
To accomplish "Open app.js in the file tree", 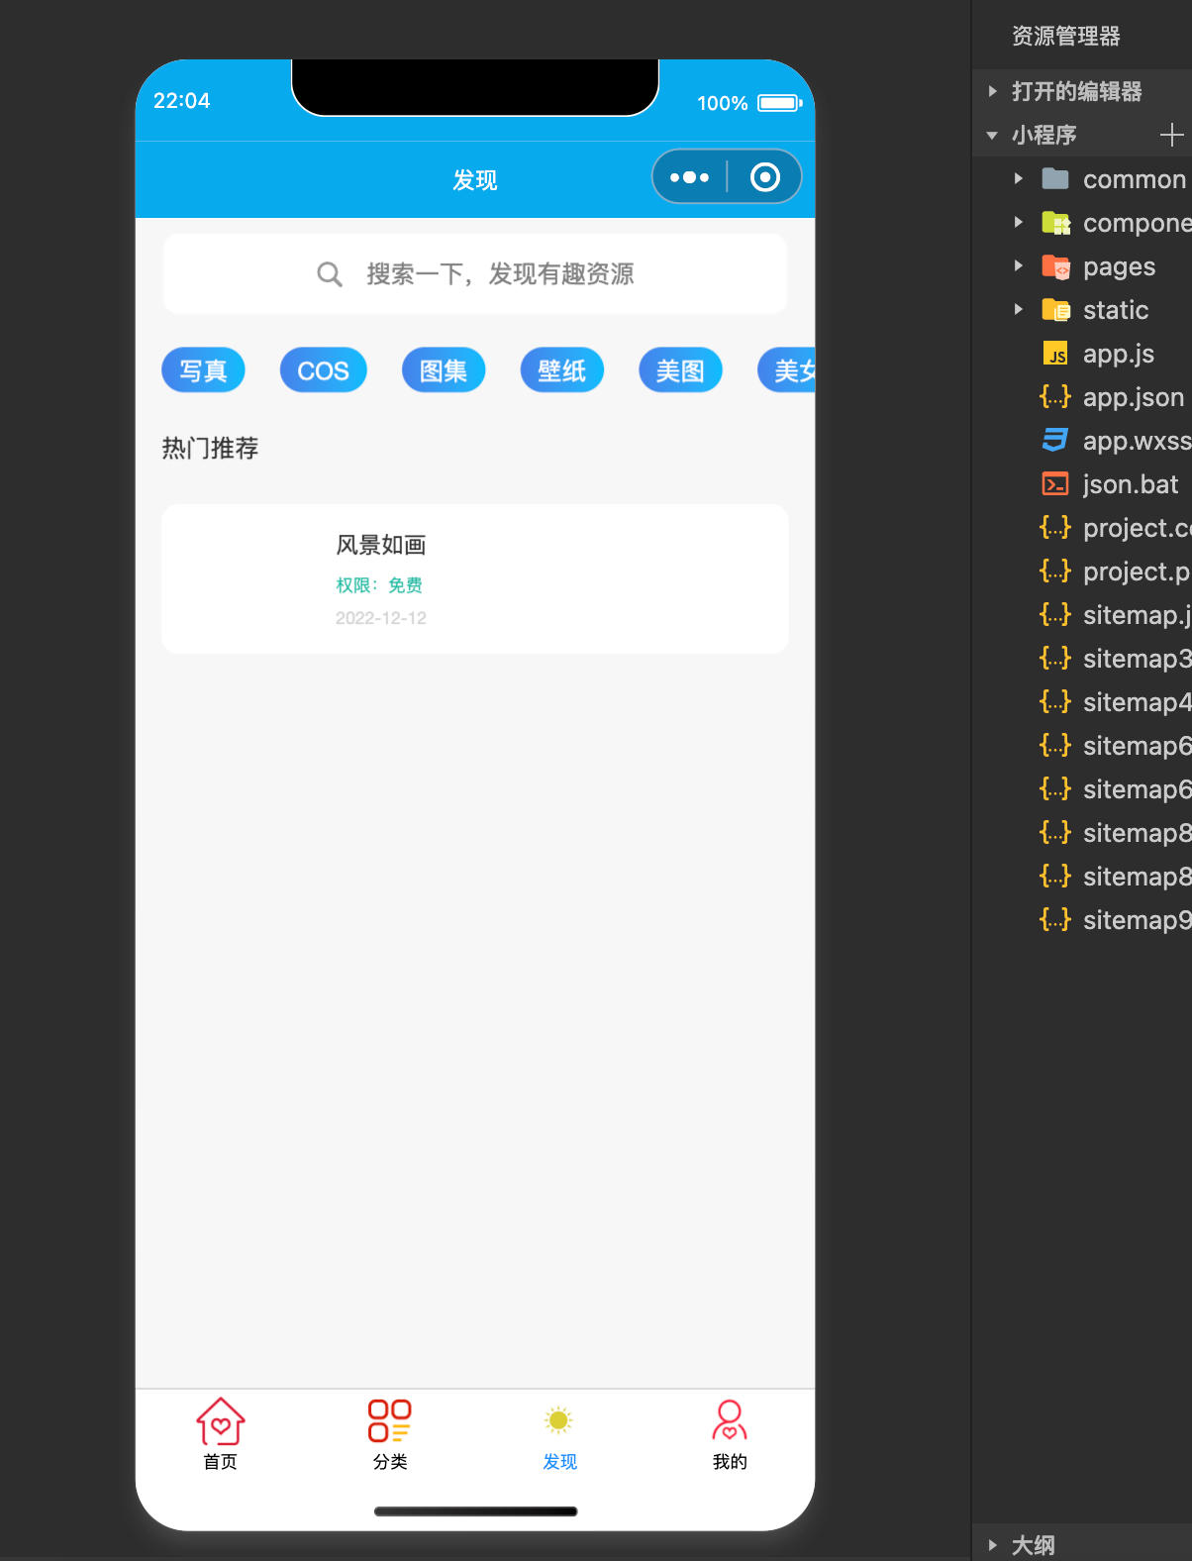I will tap(1119, 354).
